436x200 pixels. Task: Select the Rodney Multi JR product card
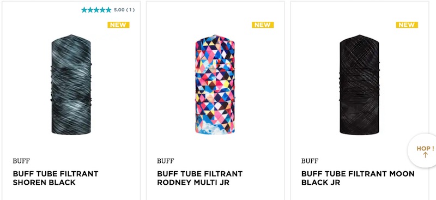215,100
